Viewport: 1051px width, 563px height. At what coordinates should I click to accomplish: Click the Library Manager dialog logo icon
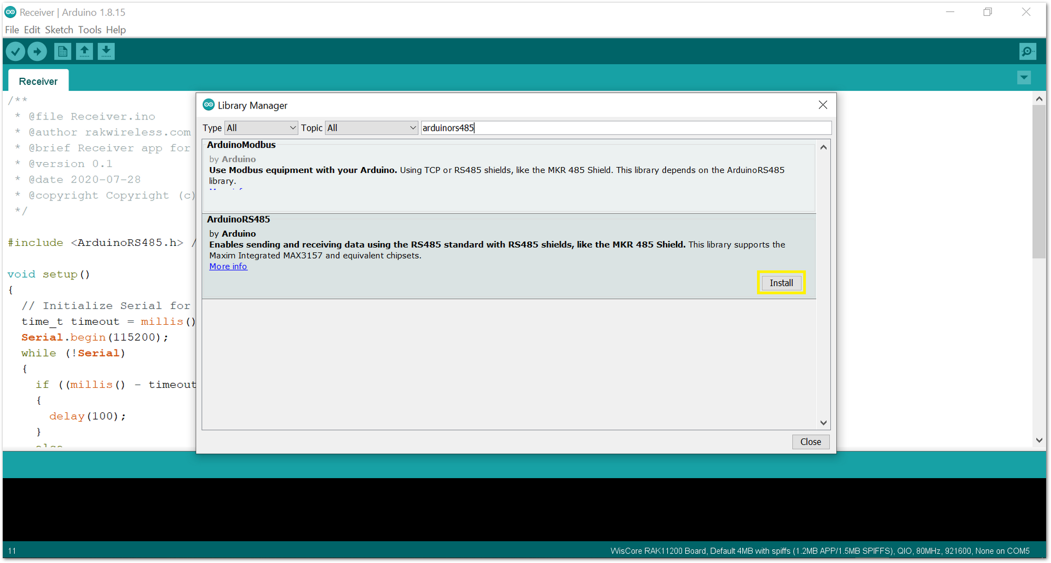pyautogui.click(x=209, y=105)
